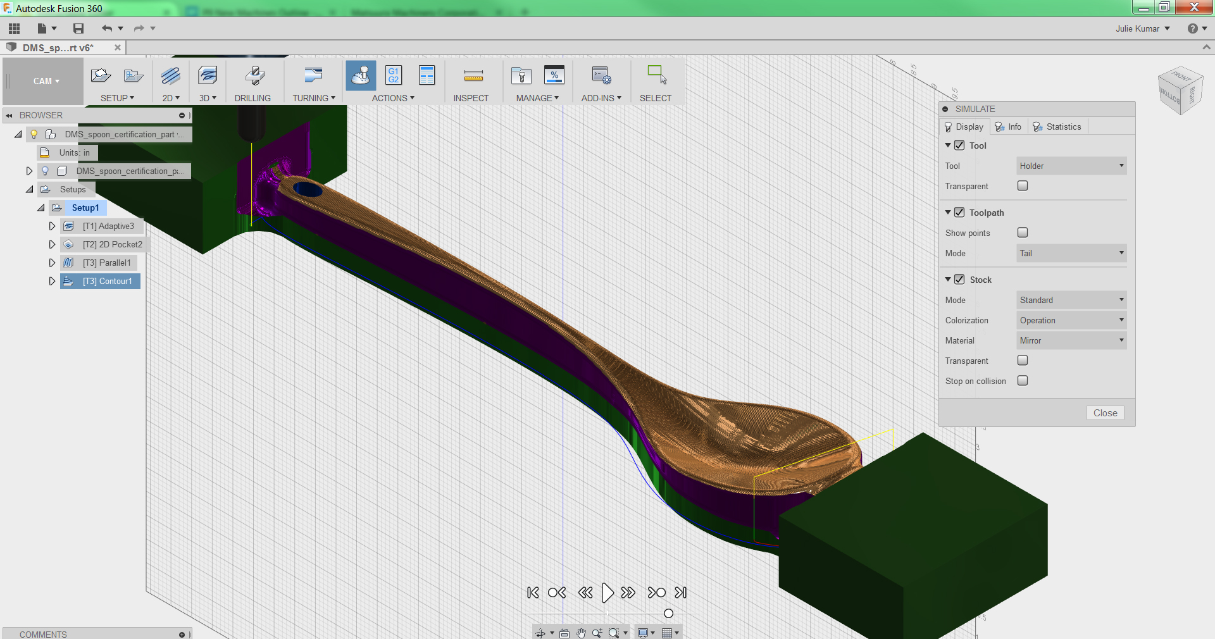Click the Setup Sheet icon
This screenshot has height=639, width=1215.
pos(427,75)
